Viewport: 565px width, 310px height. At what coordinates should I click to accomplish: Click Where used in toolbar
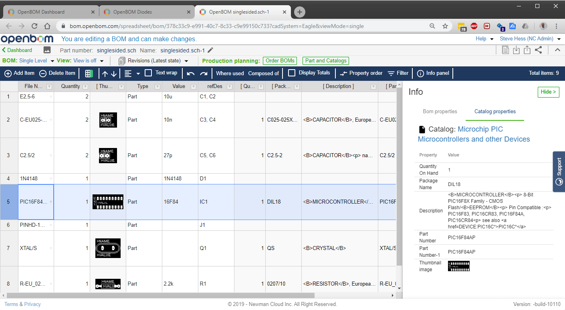(230, 73)
